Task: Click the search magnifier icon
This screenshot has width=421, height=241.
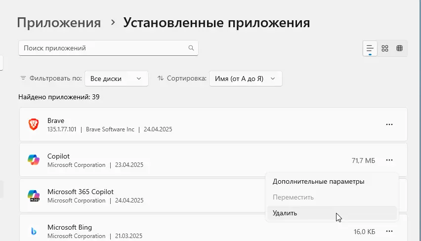Action: click(191, 48)
